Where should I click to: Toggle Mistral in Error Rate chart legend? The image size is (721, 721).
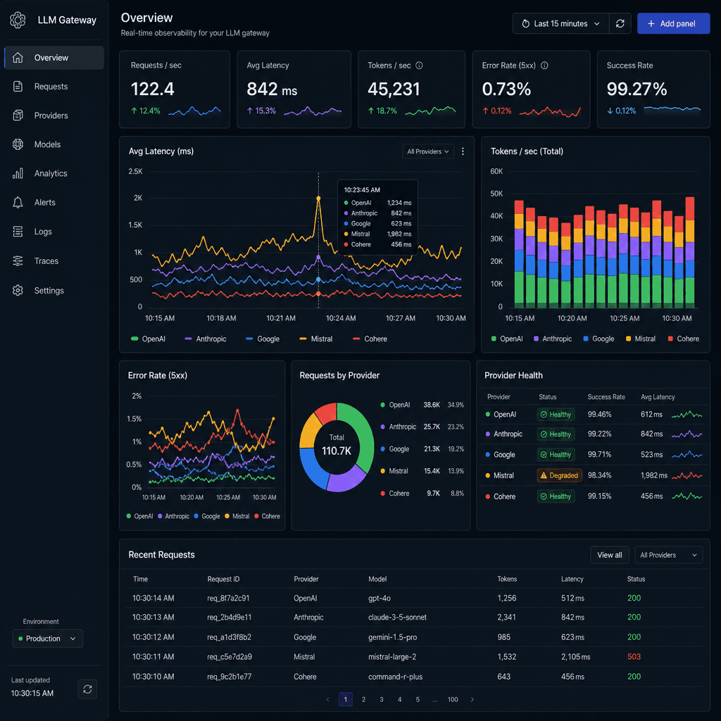pos(237,516)
